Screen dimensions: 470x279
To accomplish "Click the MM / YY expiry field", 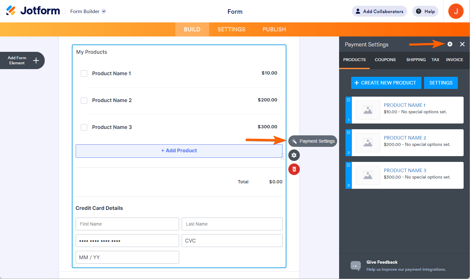I will pyautogui.click(x=127, y=257).
